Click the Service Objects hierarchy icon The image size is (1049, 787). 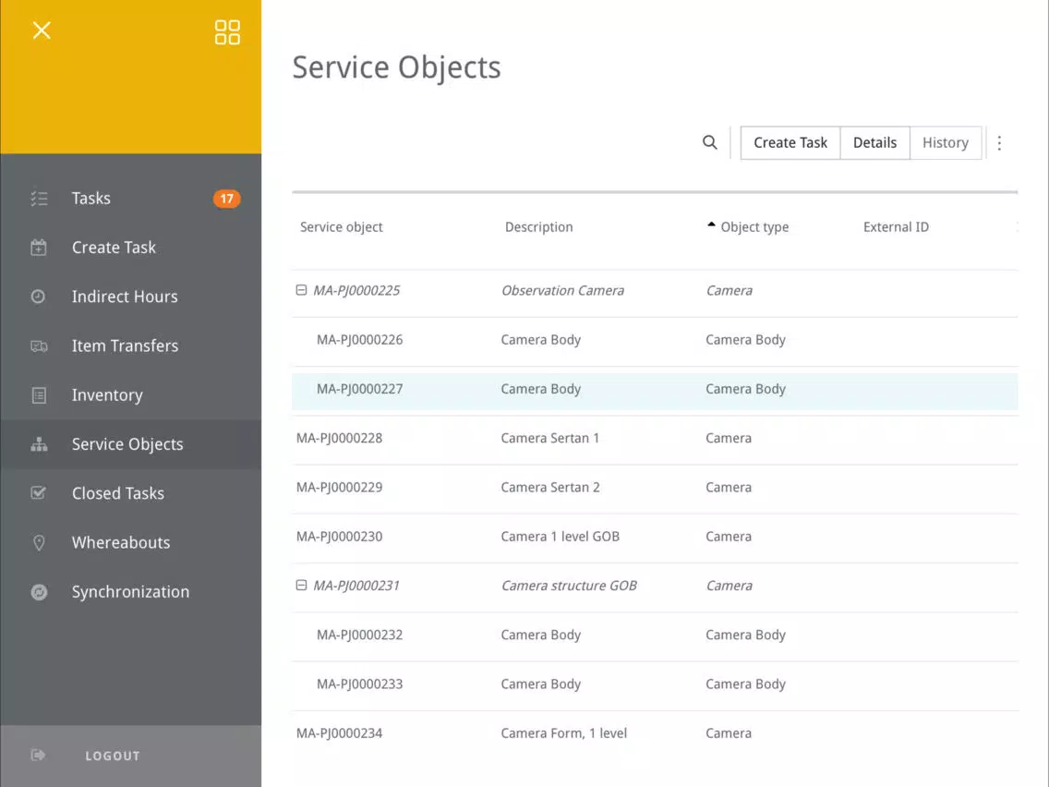pyautogui.click(x=39, y=444)
